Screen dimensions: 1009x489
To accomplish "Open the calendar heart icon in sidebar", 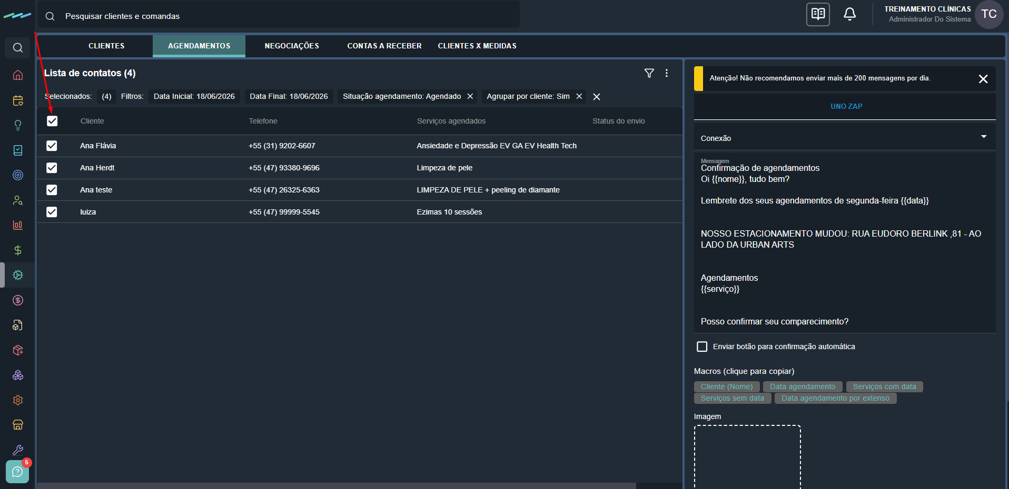I will pos(18,100).
